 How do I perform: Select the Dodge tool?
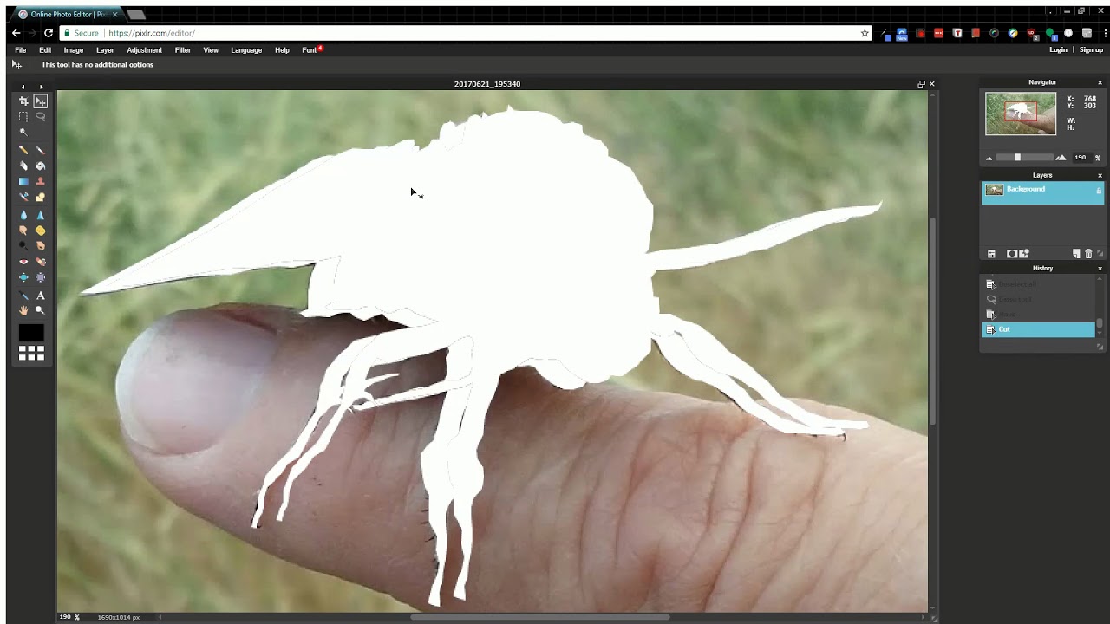[x=23, y=245]
